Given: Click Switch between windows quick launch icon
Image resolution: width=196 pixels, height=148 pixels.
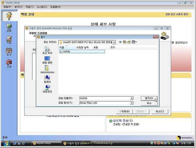Looking at the screenshot, I should click(19, 143).
